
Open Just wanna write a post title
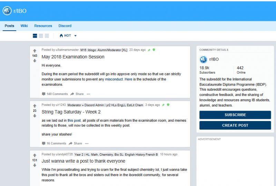(83, 161)
